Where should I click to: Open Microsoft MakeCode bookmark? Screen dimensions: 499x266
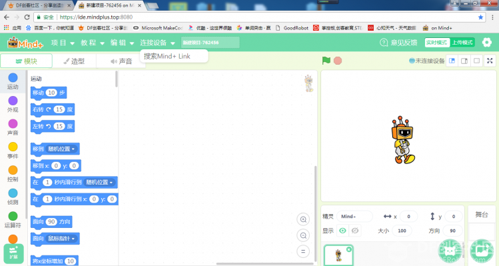pos(158,28)
